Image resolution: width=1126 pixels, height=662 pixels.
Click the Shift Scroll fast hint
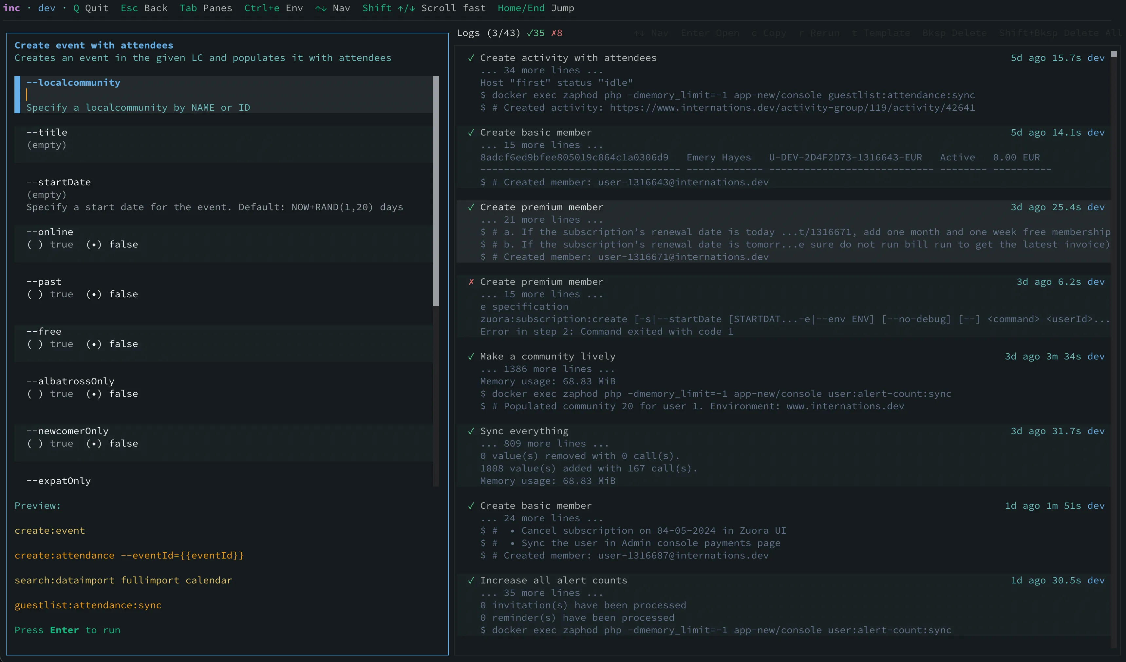(x=424, y=8)
